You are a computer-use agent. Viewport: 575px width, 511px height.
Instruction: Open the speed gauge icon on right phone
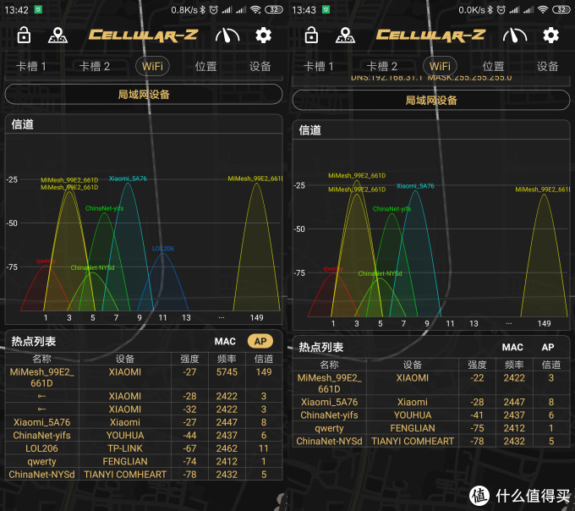click(515, 36)
